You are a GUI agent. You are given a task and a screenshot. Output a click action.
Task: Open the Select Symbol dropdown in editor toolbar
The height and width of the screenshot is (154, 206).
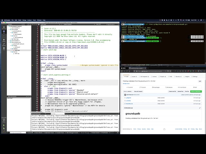click(x=79, y=24)
